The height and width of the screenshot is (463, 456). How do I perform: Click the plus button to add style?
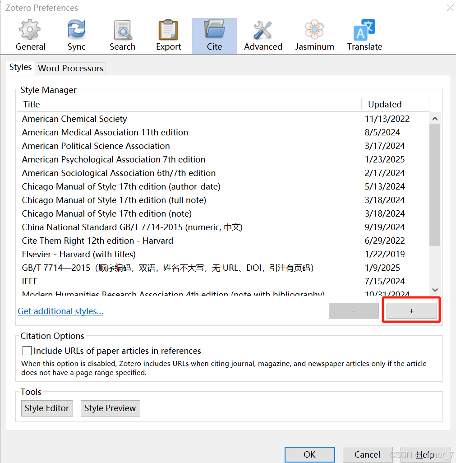(411, 310)
